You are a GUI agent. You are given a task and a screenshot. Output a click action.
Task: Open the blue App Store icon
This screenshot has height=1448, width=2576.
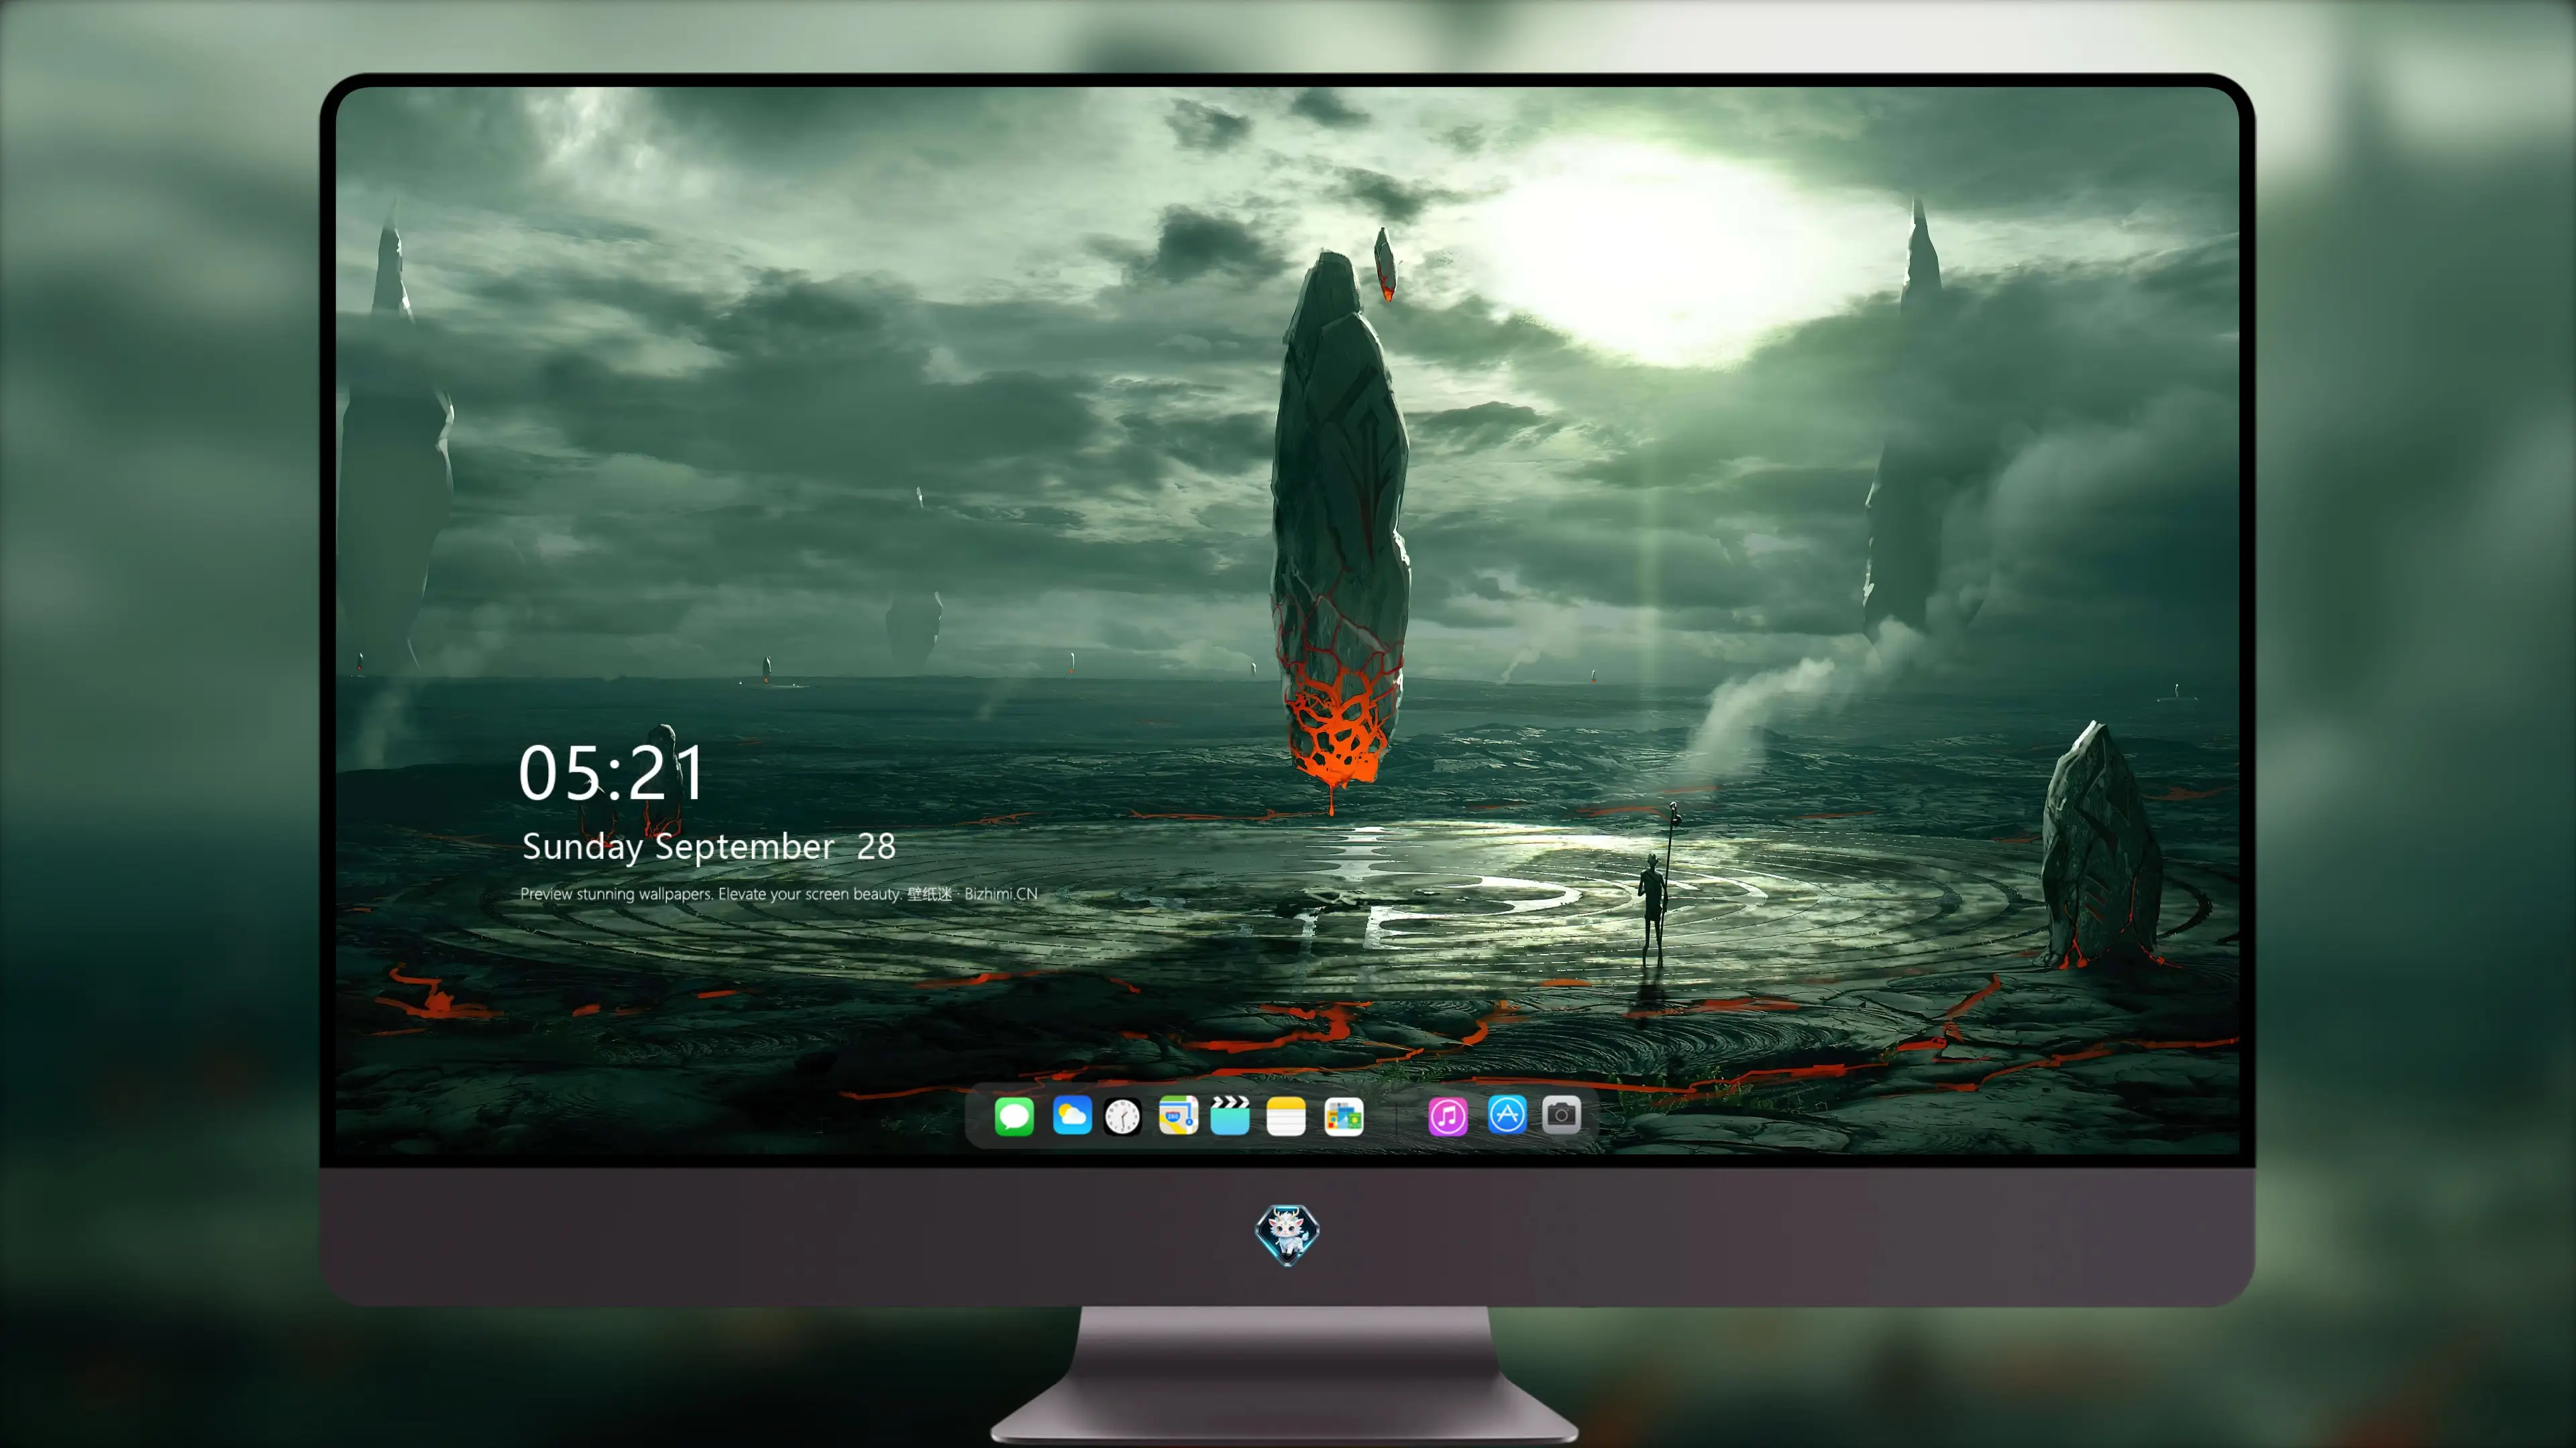[1507, 1114]
